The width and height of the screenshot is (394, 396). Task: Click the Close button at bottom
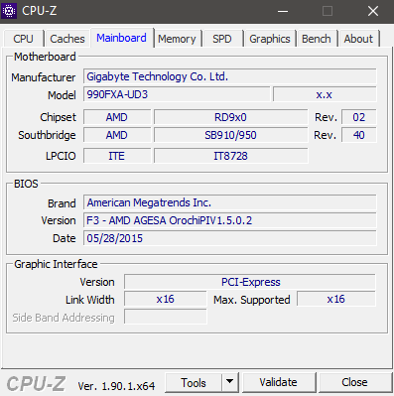(x=354, y=382)
